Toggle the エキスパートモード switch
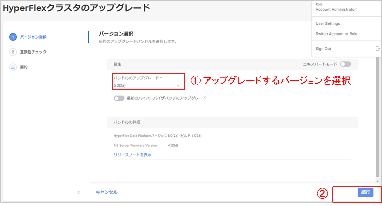 click(345, 64)
